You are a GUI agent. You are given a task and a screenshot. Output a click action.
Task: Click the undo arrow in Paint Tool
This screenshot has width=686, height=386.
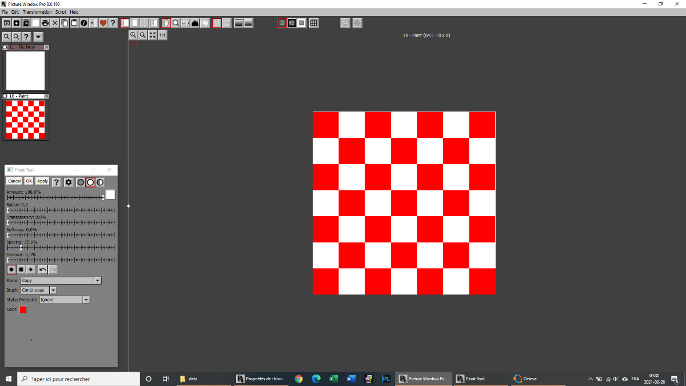[43, 269]
